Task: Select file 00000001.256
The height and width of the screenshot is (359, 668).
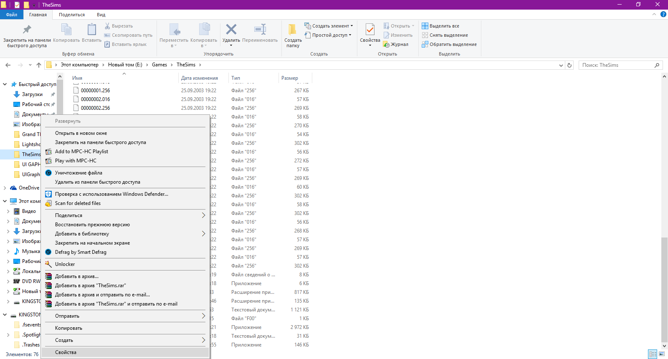Action: click(x=96, y=91)
